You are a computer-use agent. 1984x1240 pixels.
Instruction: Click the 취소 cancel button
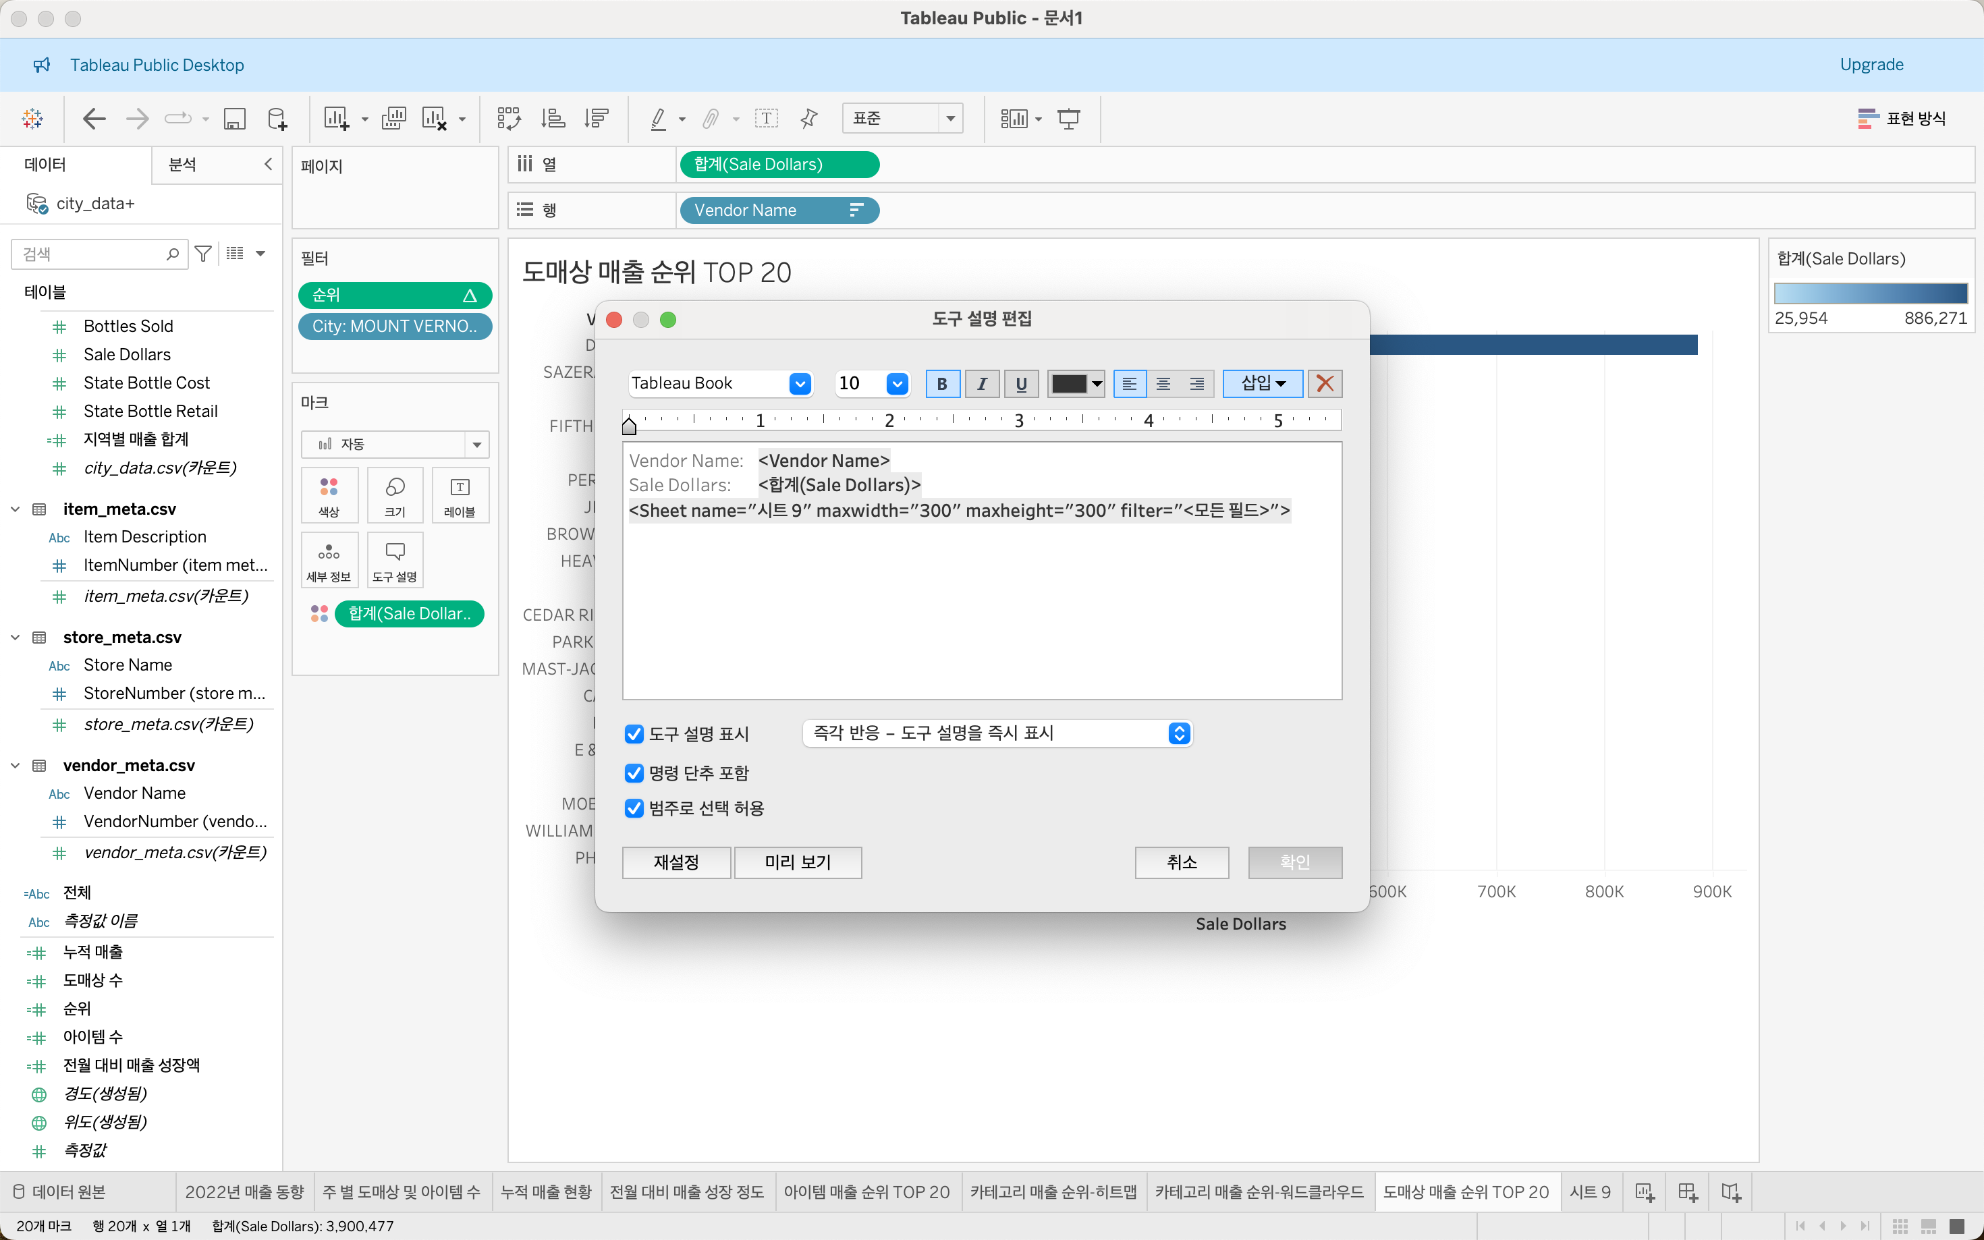tap(1181, 862)
